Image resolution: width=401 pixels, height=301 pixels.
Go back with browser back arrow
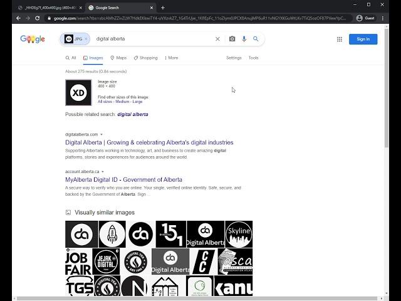click(x=18, y=18)
